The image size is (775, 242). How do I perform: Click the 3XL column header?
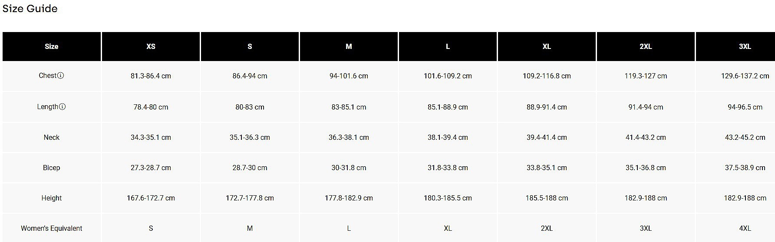(745, 46)
